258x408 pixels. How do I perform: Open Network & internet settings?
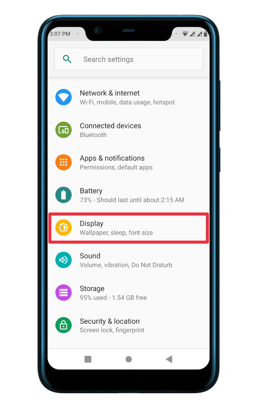129,97
